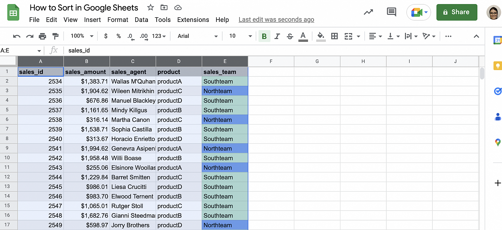The image size is (502, 230).
Task: Open Google Keep side panel icon
Action: click(x=497, y=66)
